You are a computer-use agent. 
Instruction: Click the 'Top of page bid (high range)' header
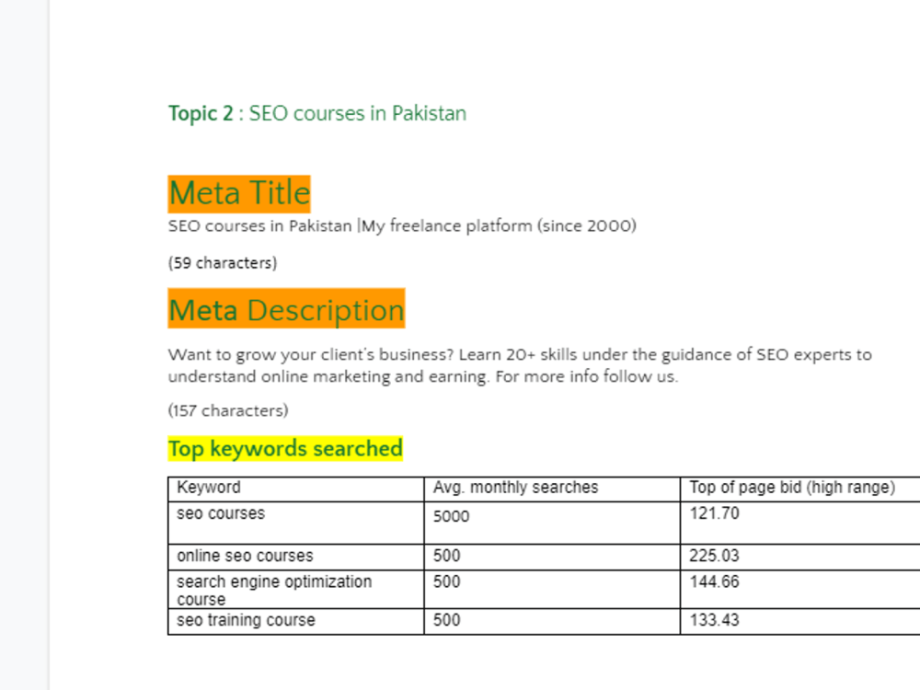800,489
